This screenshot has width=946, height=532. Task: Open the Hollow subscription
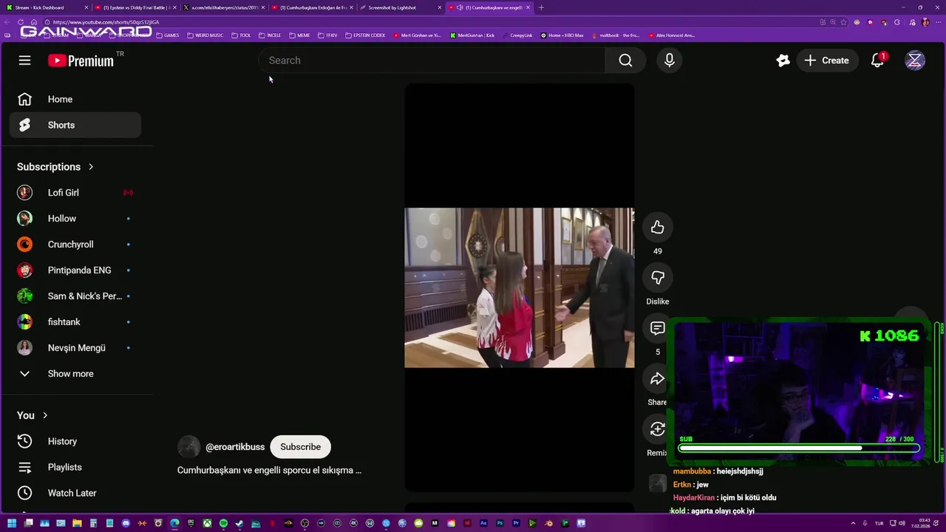(75, 219)
